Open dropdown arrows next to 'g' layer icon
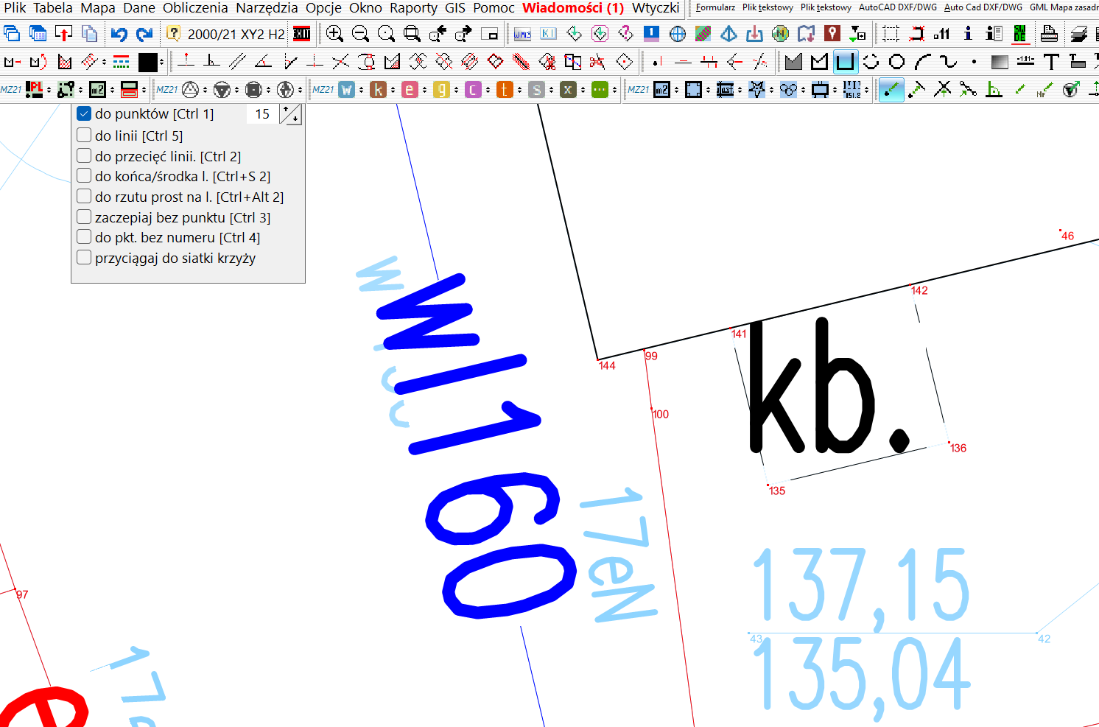Image resolution: width=1099 pixels, height=727 pixels. pyautogui.click(x=457, y=90)
